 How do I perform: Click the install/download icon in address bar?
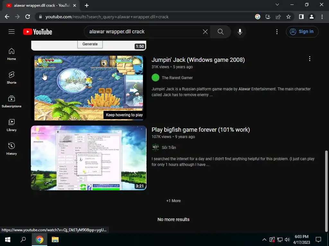(x=268, y=17)
